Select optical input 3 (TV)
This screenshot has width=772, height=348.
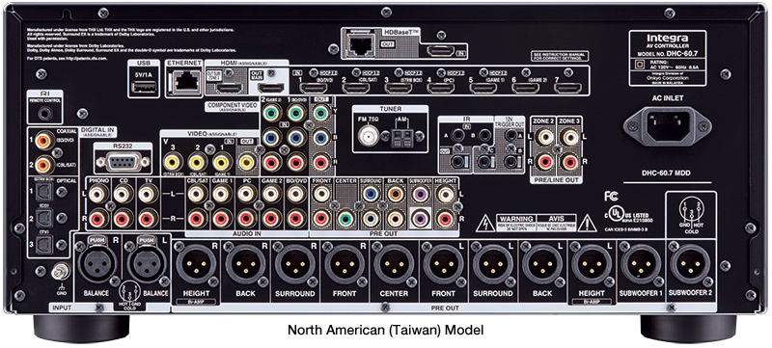[x=43, y=244]
